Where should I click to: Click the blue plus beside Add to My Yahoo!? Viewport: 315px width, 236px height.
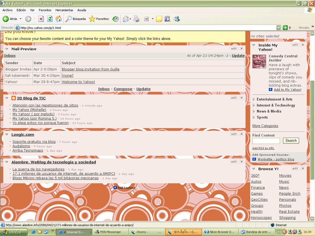pyautogui.click(x=271, y=89)
